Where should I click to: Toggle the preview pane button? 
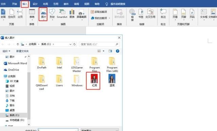(110, 51)
